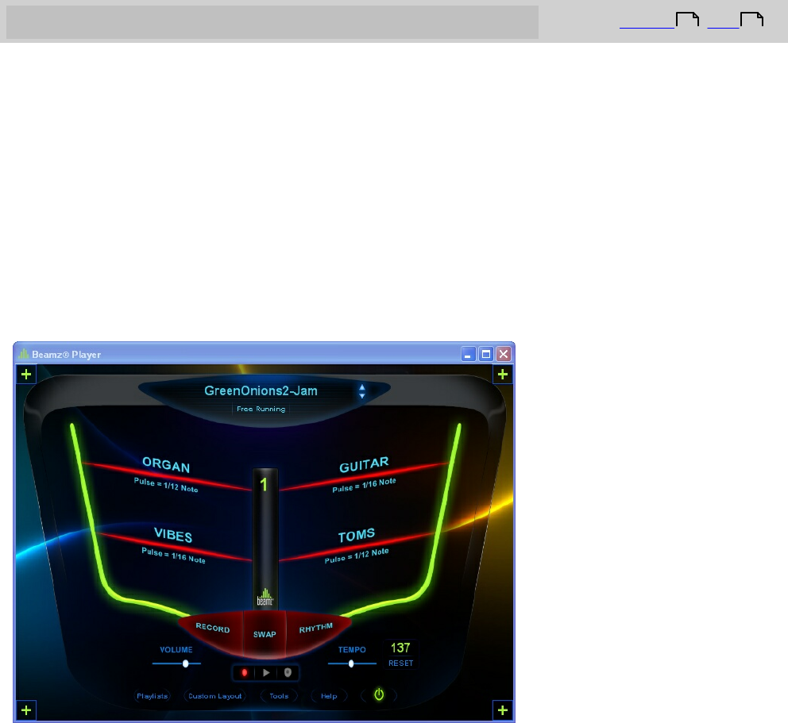This screenshot has width=788, height=723.
Task: Click the plus button nearest the power icon
Action: 503,710
